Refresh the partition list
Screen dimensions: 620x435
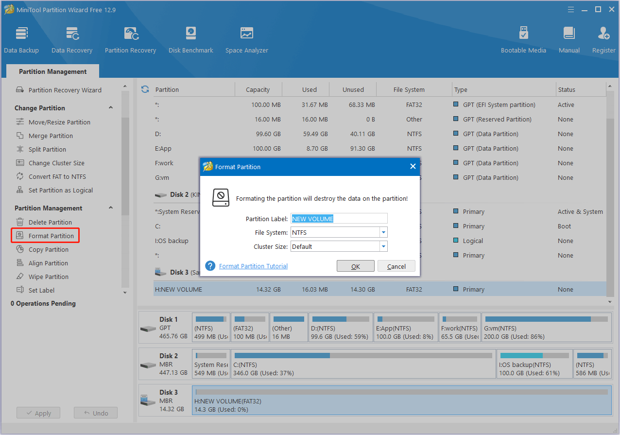145,89
